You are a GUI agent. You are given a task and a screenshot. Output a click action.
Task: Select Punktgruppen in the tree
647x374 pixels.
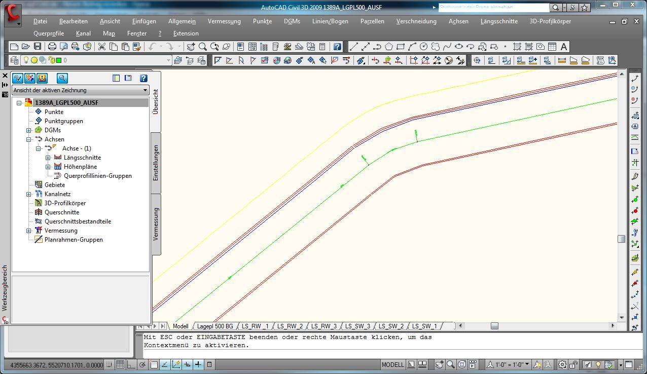(x=64, y=121)
